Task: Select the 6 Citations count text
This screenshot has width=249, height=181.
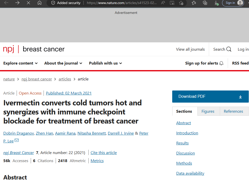Action: pyautogui.click(x=43, y=161)
